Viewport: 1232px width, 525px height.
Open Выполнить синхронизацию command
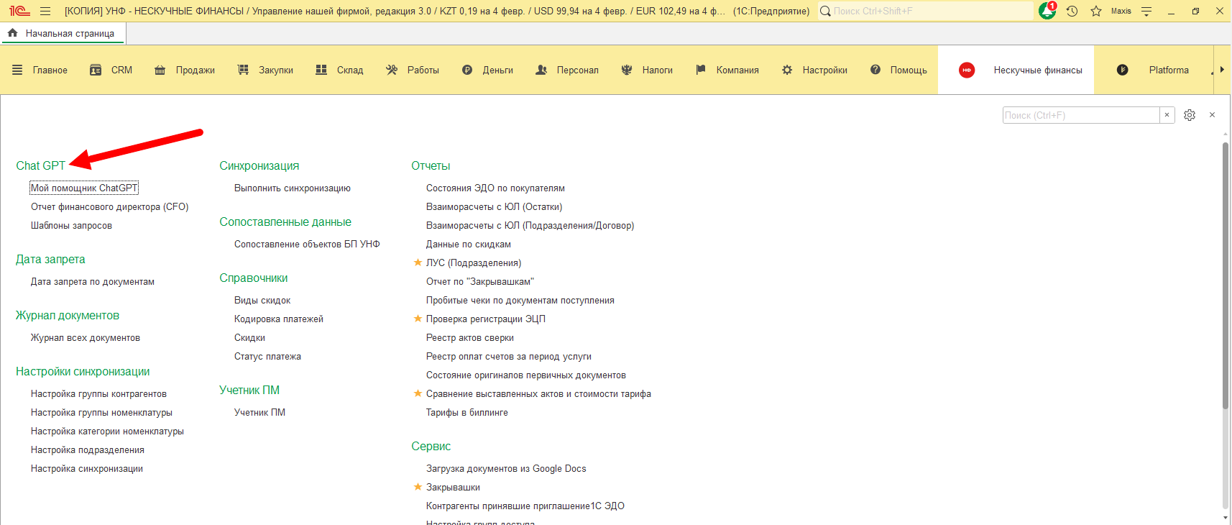coord(292,188)
